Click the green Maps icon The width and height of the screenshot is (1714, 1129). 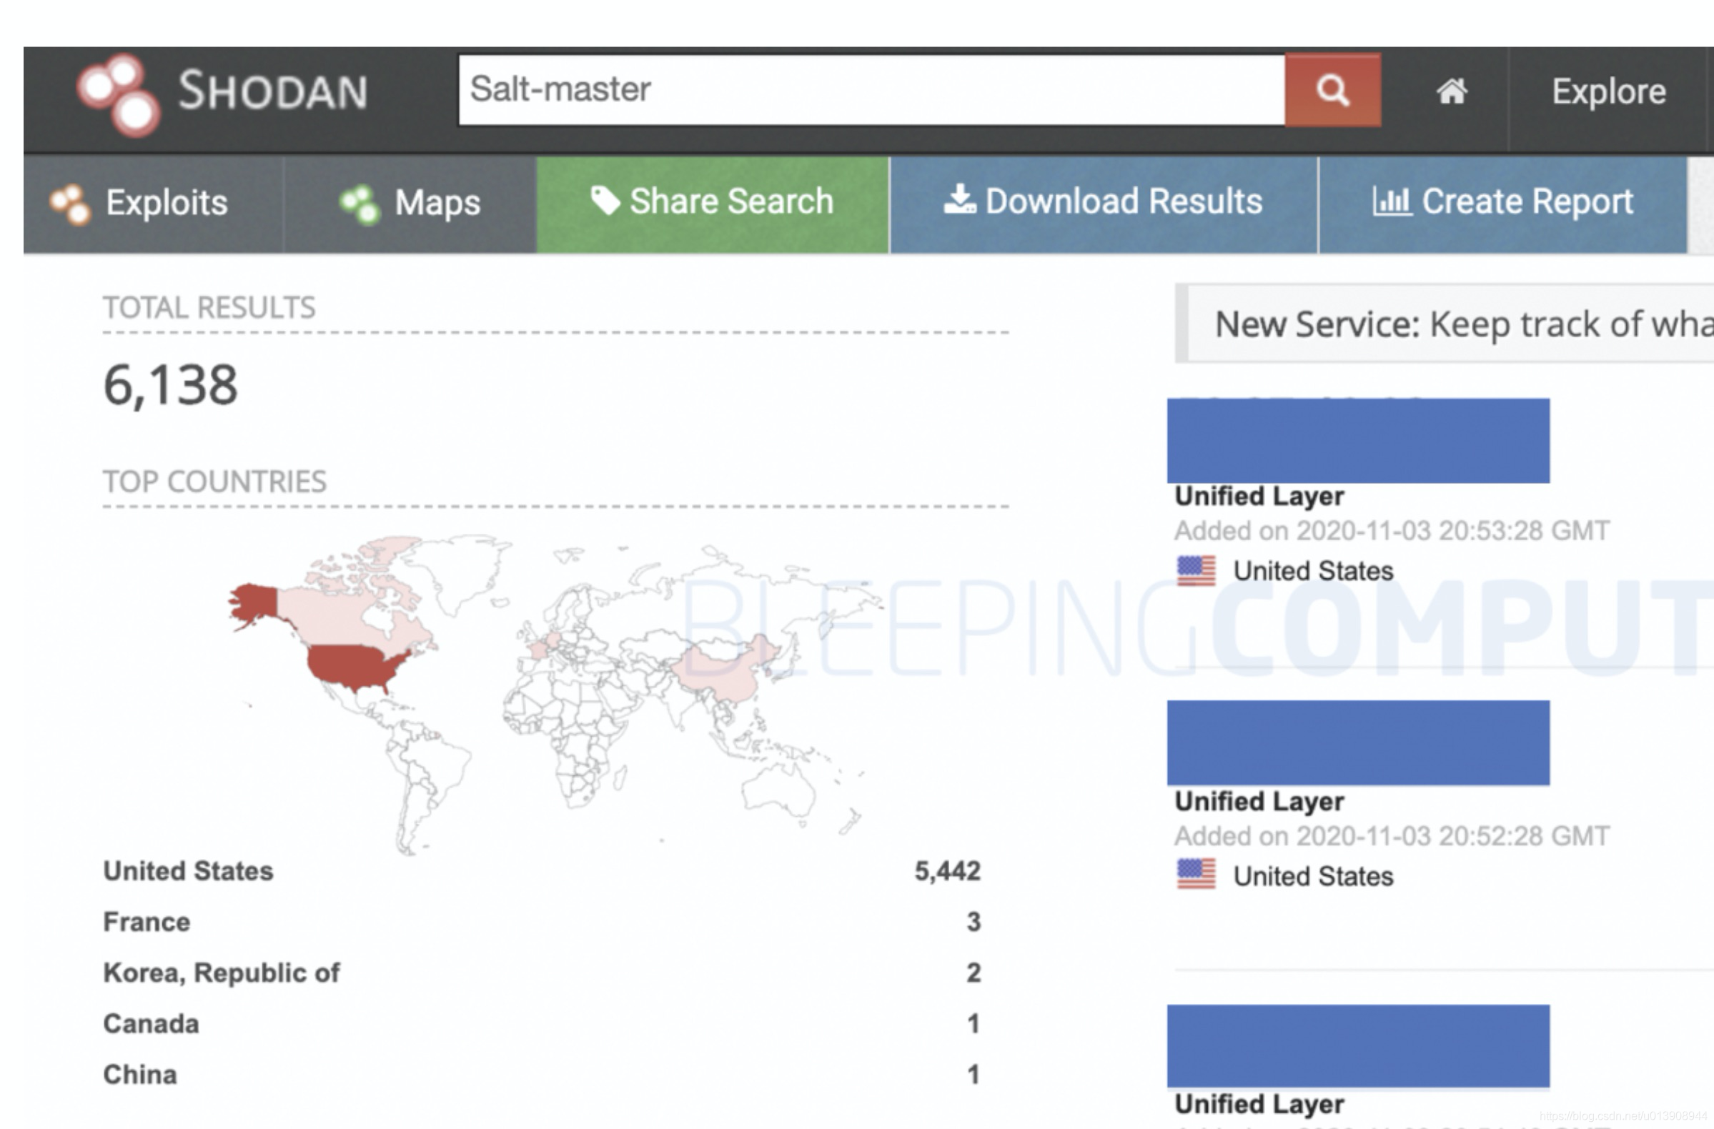point(360,204)
